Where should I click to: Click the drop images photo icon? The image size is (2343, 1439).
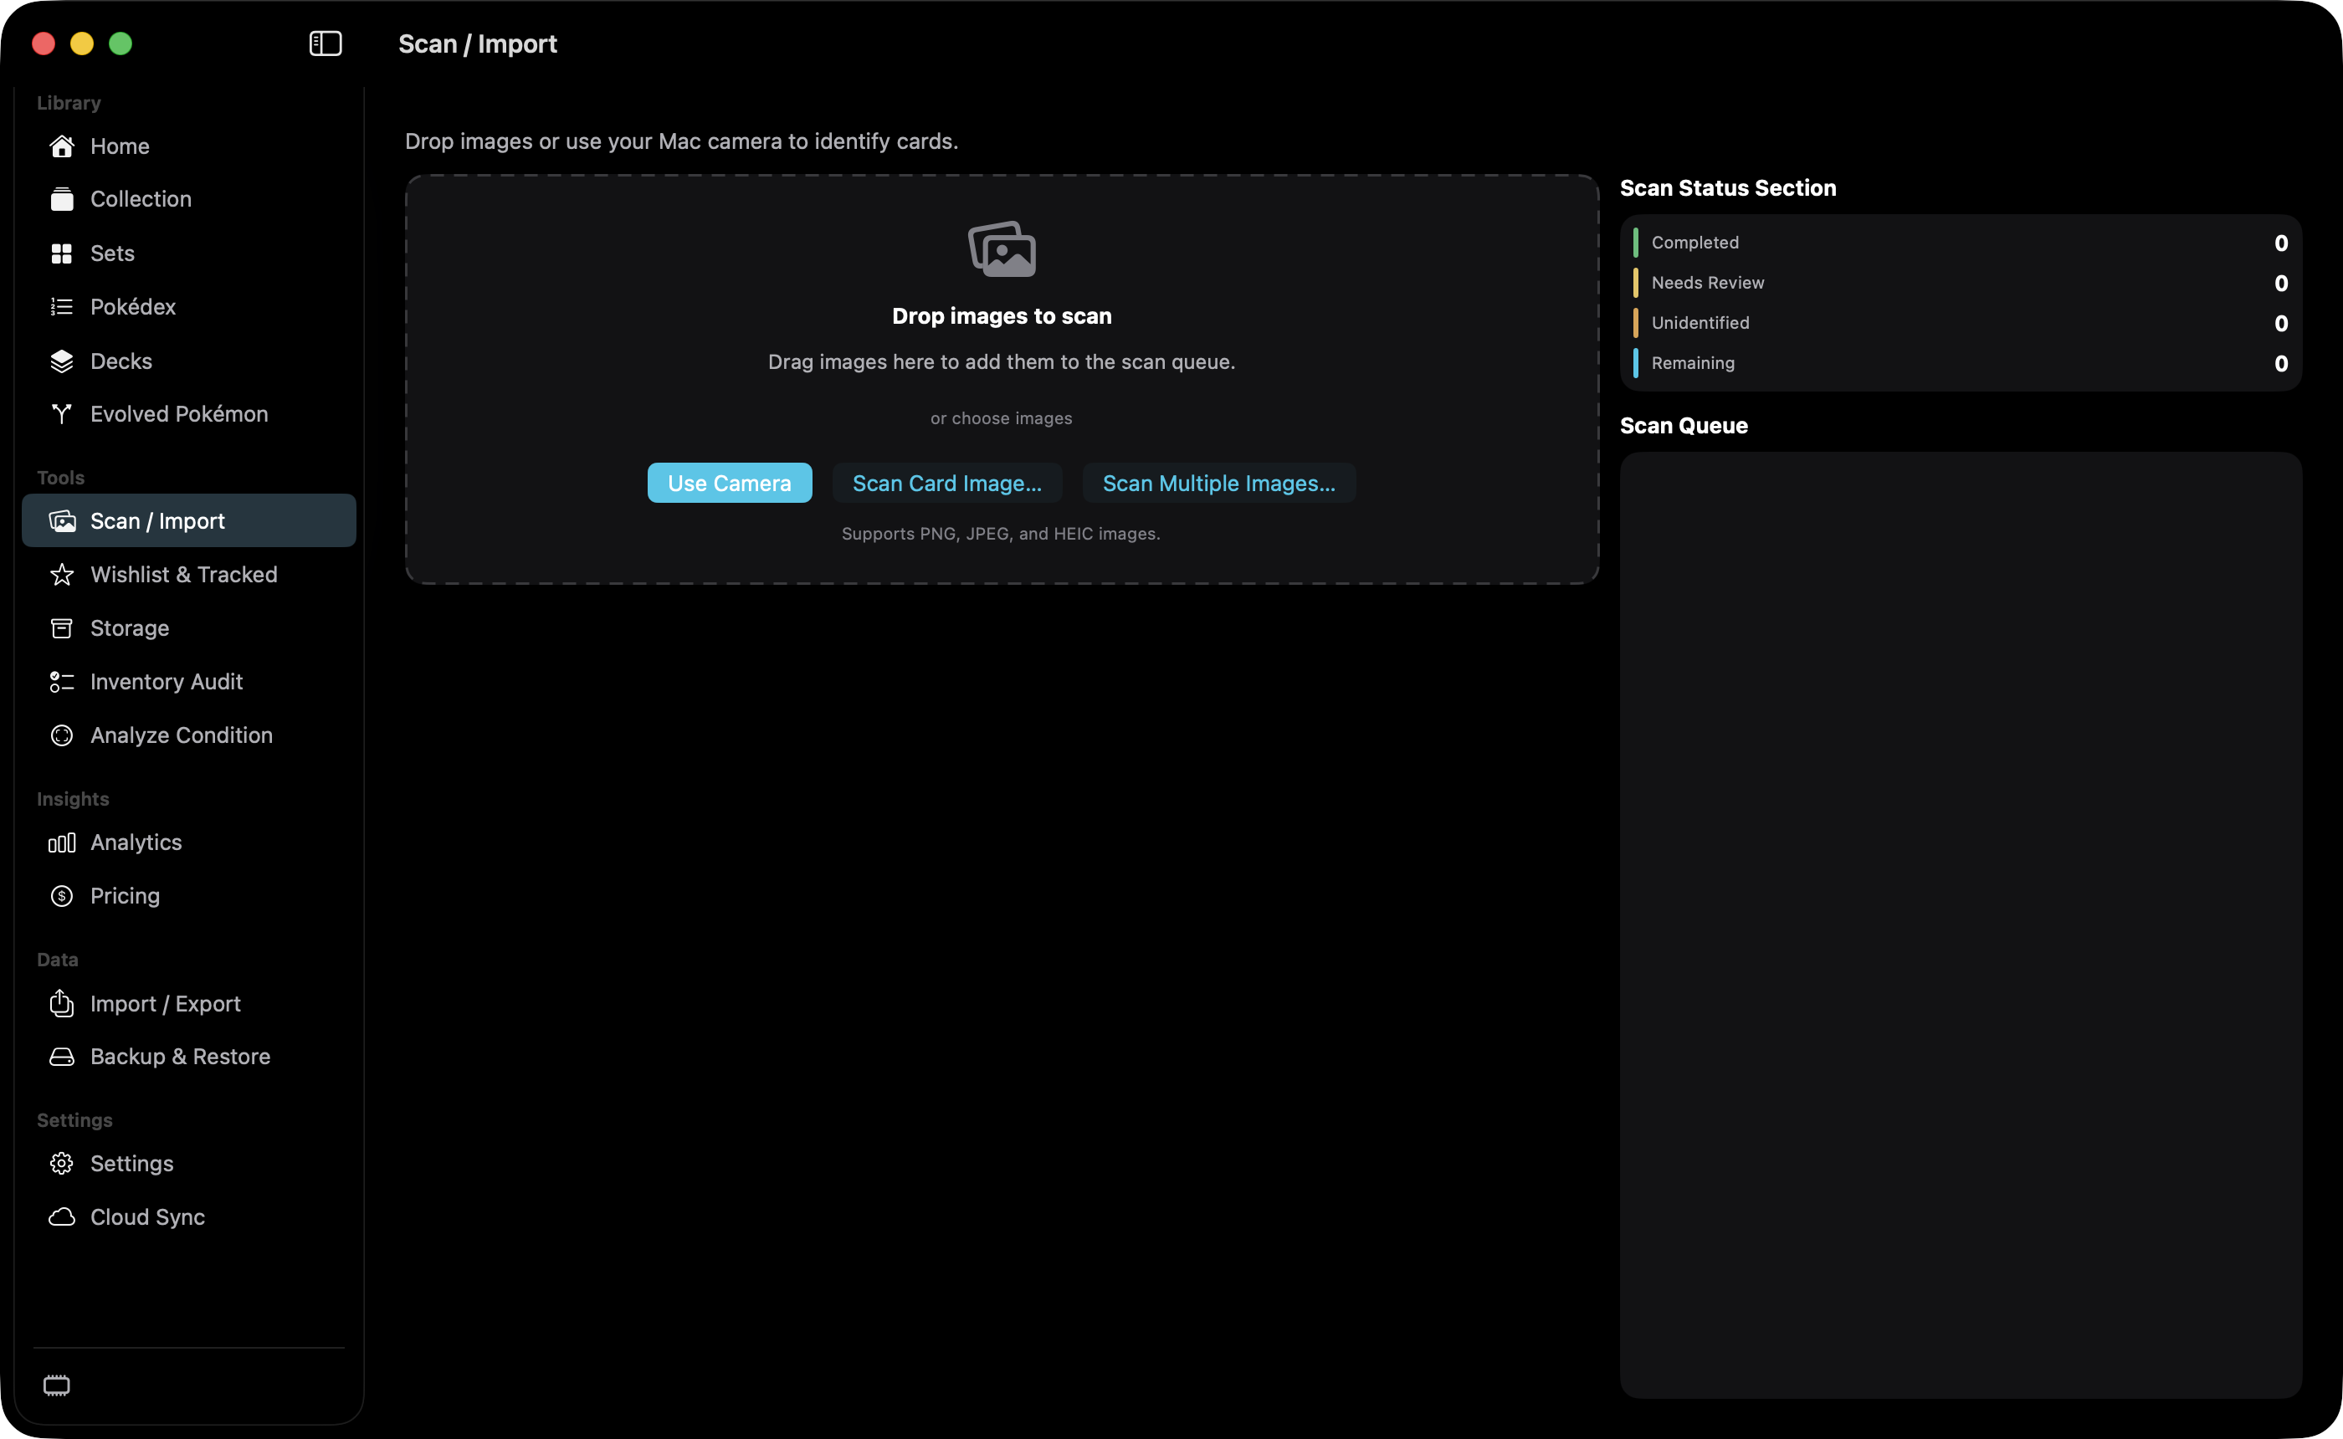[x=1002, y=249]
